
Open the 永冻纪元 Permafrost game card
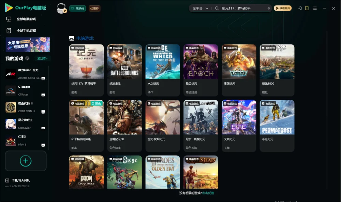point(277,126)
